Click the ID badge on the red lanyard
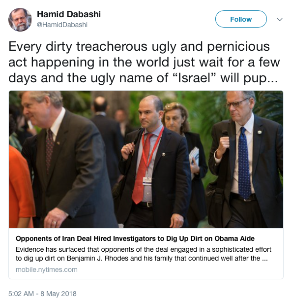The image size is (292, 301). coord(147,181)
